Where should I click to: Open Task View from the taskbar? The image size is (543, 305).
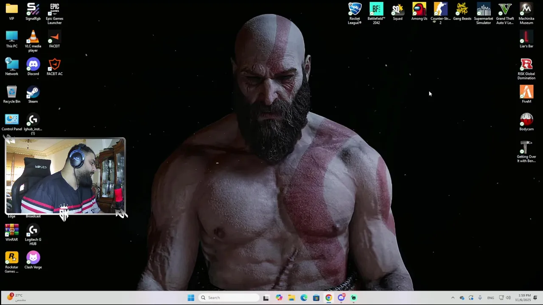266,298
